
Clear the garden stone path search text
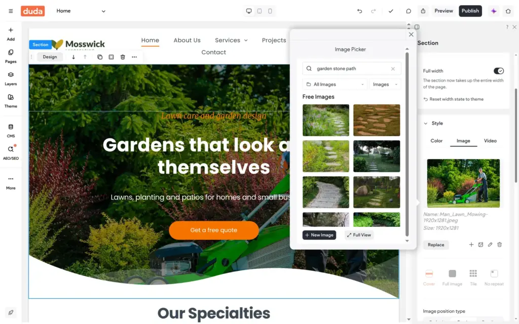click(393, 69)
